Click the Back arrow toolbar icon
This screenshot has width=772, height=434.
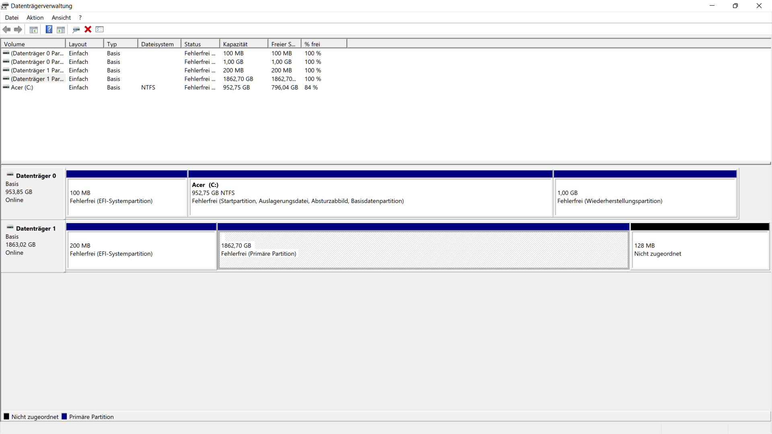(x=6, y=29)
